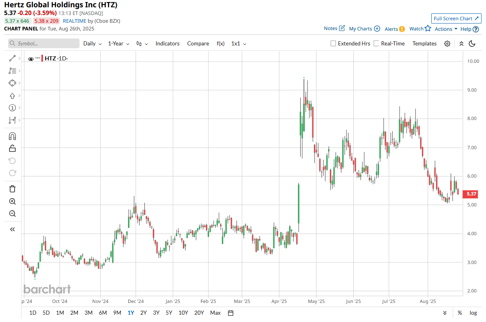486x322 pixels.
Task: Select the measure range tool
Action: 13,120
